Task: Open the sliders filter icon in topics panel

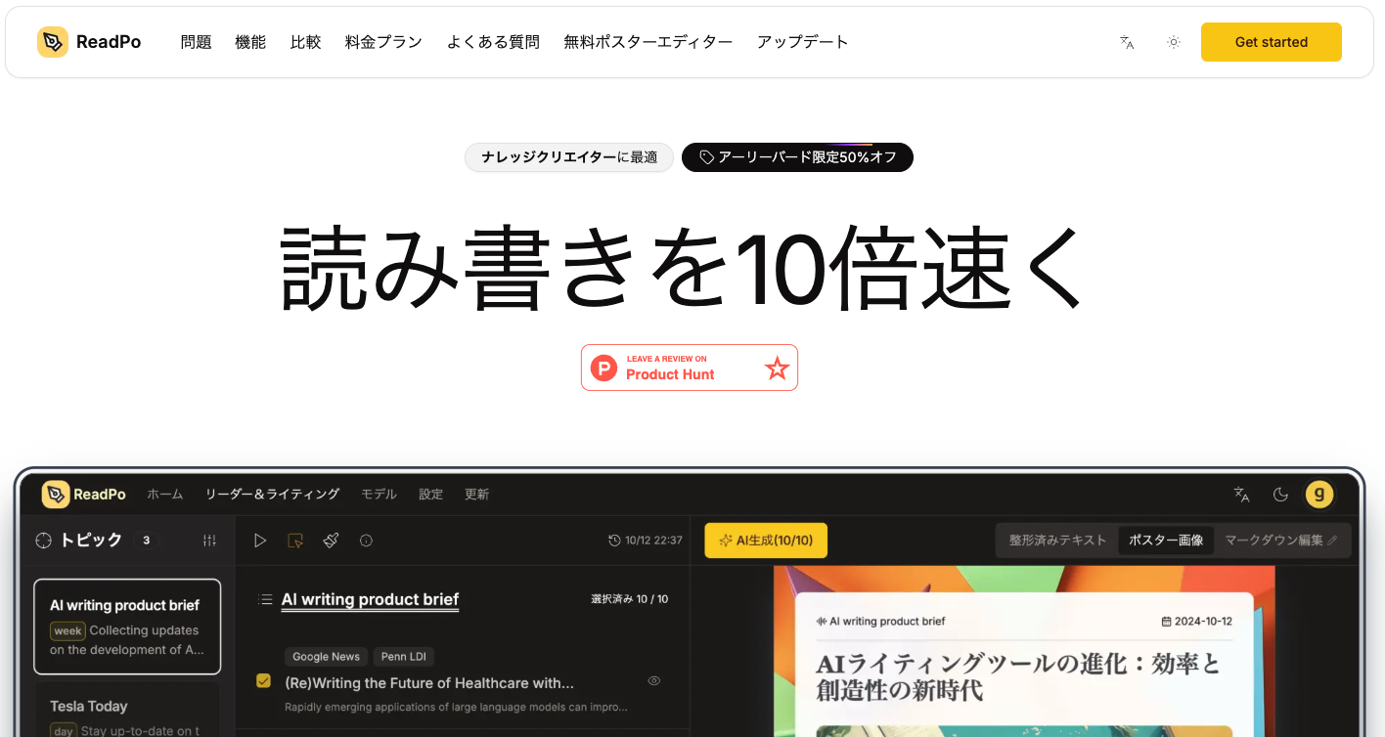Action: click(x=209, y=541)
